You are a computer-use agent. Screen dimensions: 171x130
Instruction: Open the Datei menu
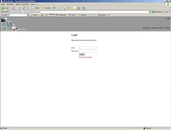point(3,4)
